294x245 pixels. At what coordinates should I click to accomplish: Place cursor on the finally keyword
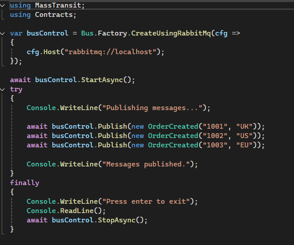pyautogui.click(x=24, y=182)
